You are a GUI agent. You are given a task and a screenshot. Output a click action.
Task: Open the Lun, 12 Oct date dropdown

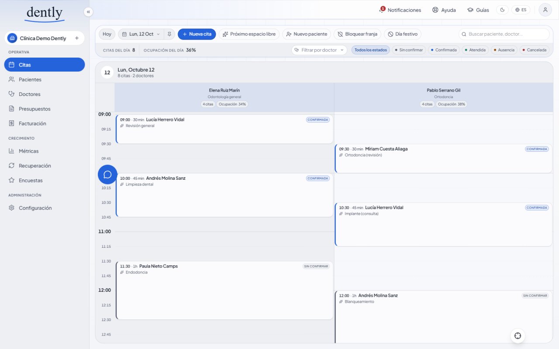click(x=141, y=34)
